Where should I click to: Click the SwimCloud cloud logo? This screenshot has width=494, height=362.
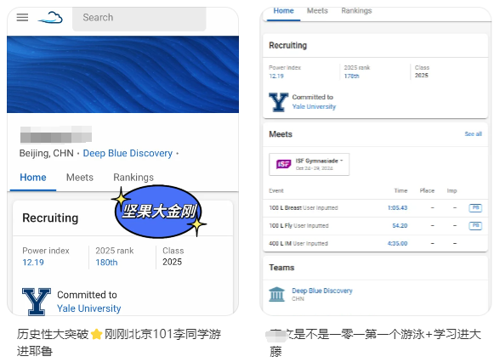pos(50,18)
